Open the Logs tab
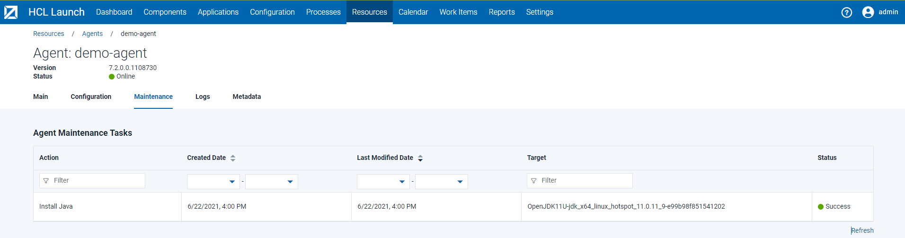This screenshot has width=905, height=238. click(203, 97)
